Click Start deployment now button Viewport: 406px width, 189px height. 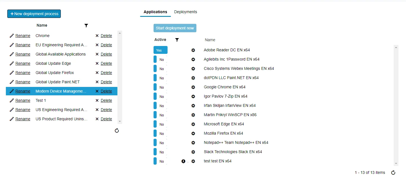click(175, 28)
